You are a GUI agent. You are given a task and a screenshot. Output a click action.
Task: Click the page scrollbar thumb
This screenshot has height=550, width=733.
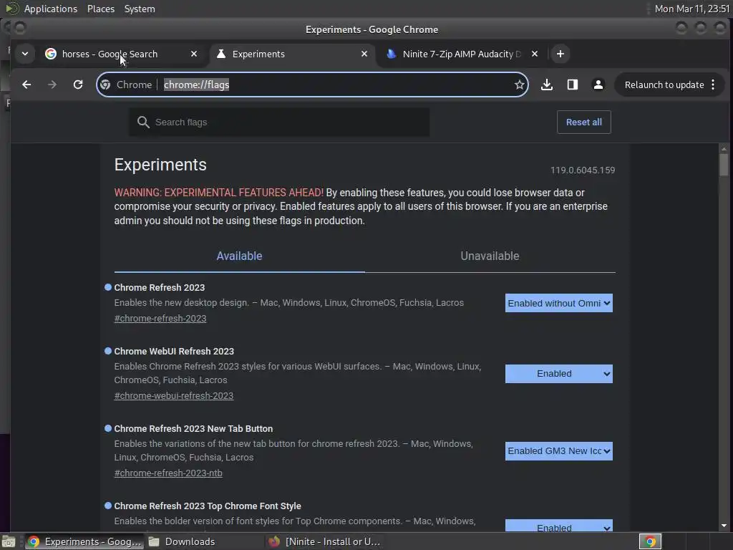724,164
